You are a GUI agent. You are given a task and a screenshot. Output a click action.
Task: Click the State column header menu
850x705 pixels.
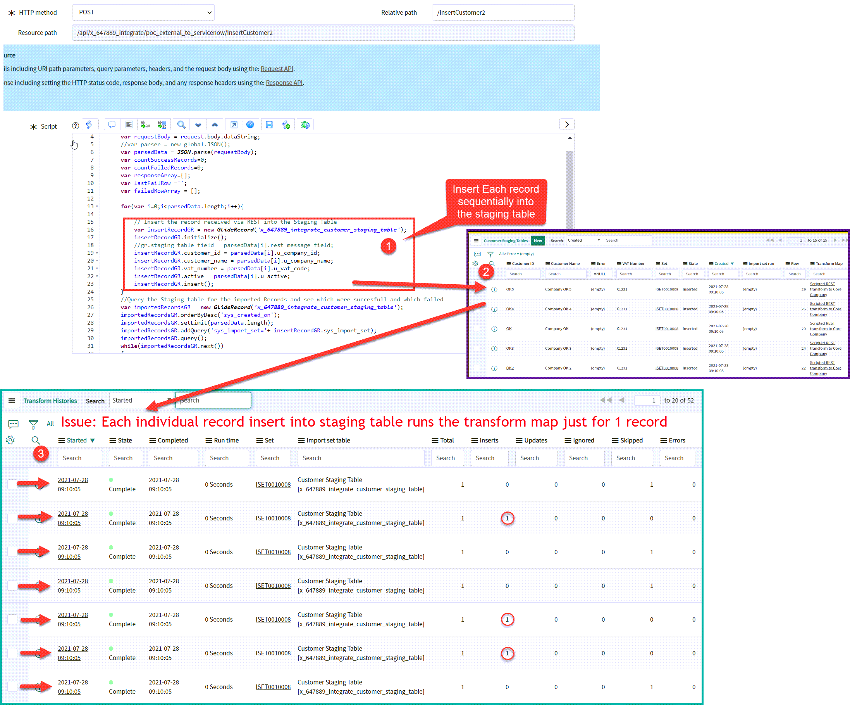tap(112, 441)
